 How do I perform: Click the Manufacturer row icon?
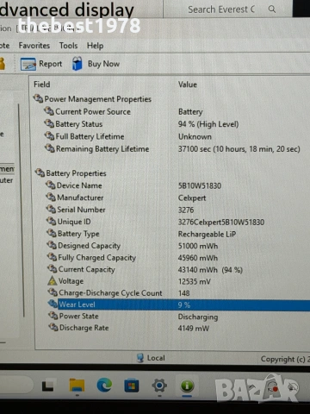(x=51, y=197)
